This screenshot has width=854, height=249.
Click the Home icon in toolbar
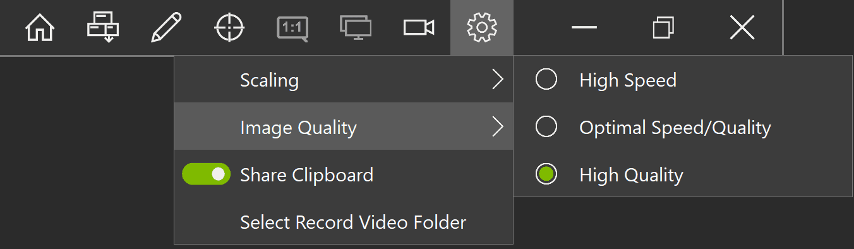tap(40, 28)
